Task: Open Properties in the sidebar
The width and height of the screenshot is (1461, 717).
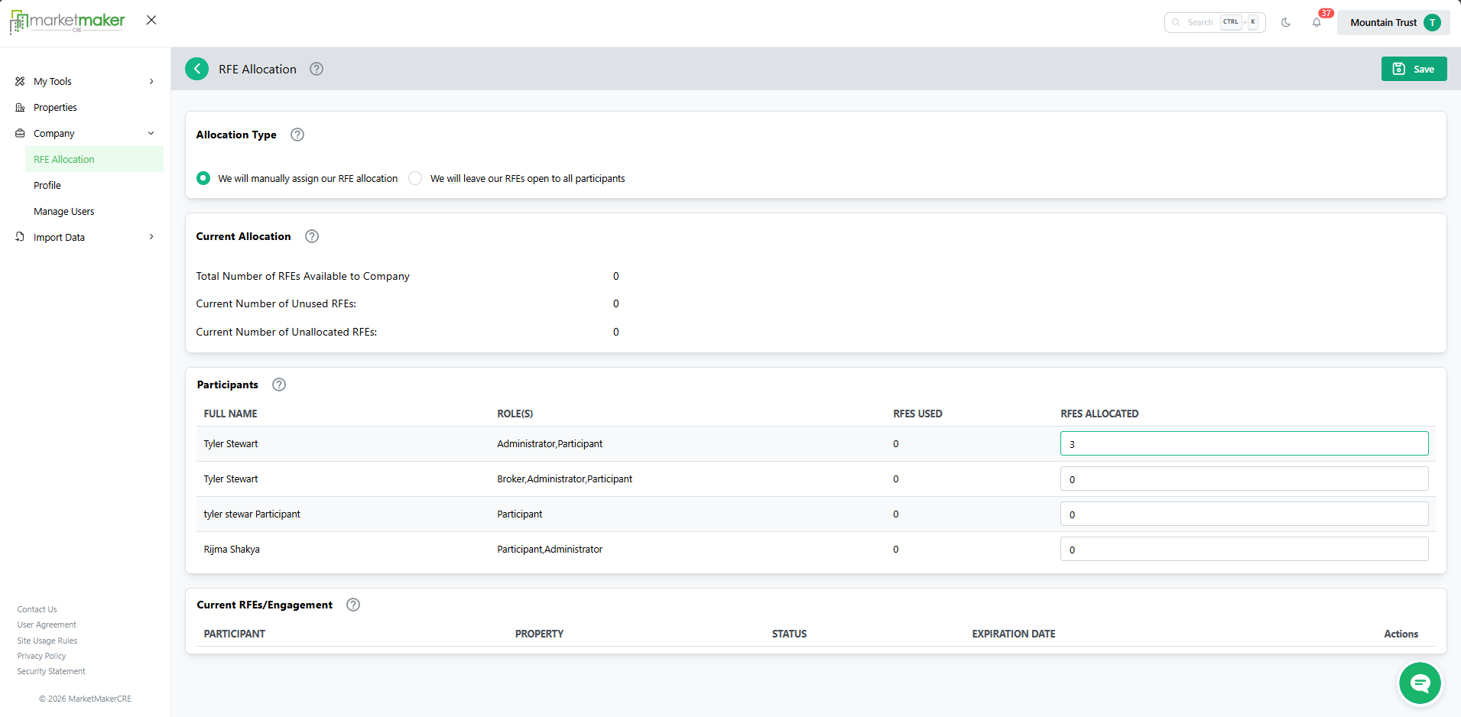Action: click(x=55, y=107)
